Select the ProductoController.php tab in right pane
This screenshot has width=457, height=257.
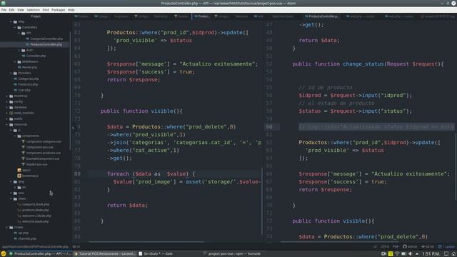coord(322,16)
